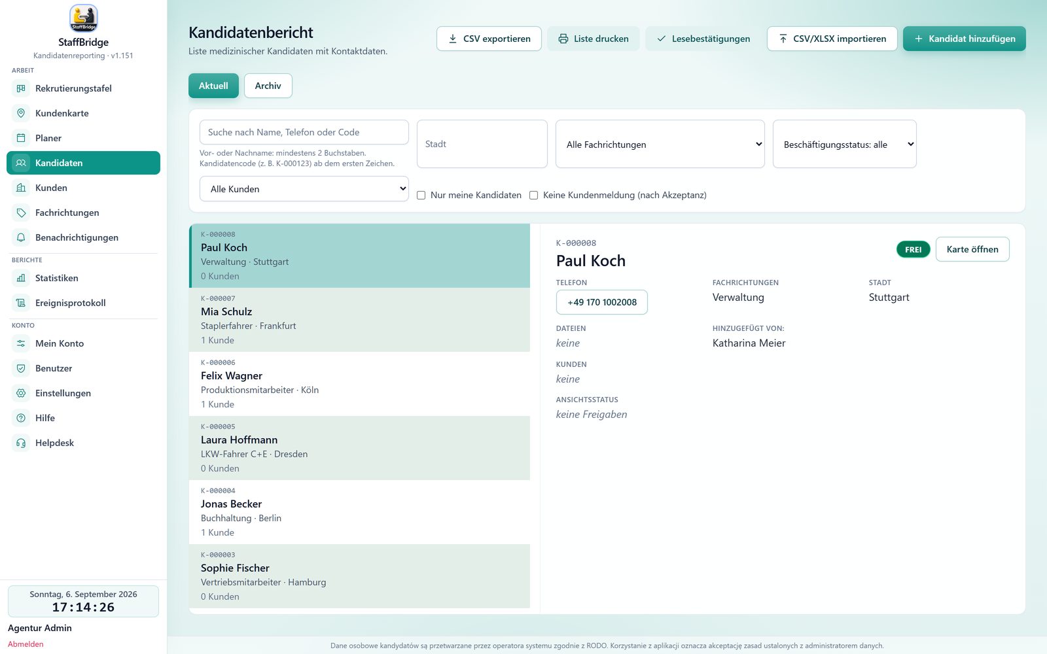
Task: Open the Statistiken menu item label
Action: pyautogui.click(x=57, y=278)
